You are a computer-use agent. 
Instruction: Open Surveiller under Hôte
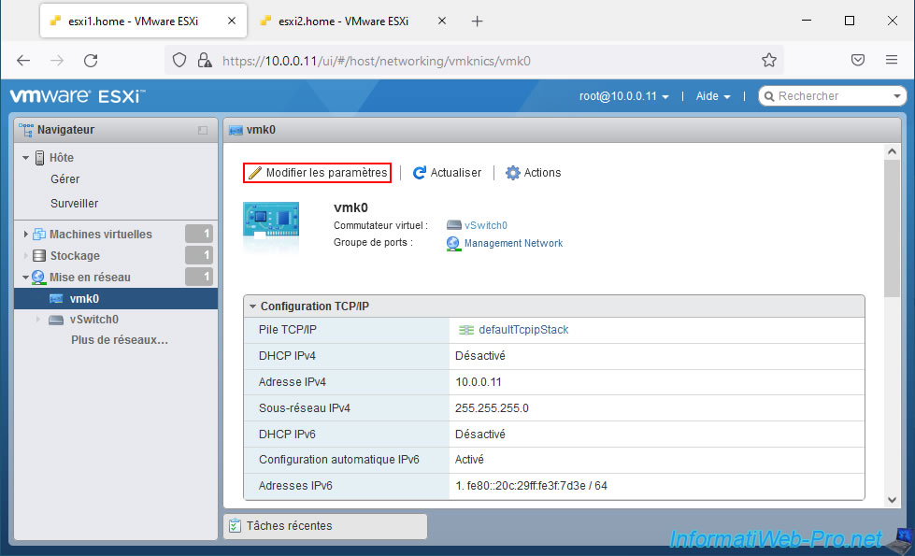click(x=74, y=204)
